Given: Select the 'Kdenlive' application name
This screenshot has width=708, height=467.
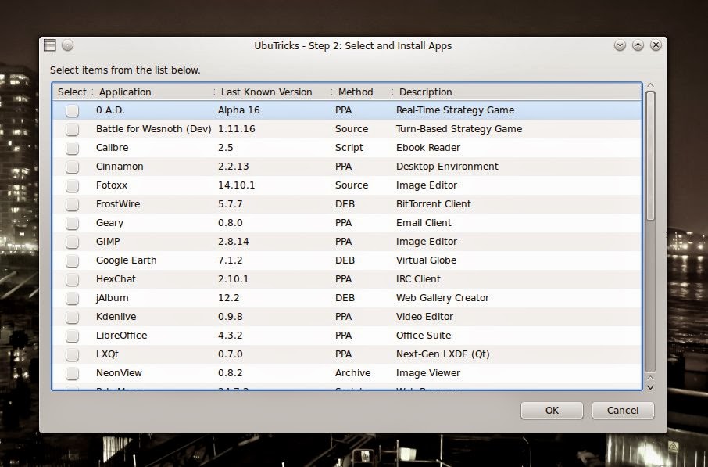Looking at the screenshot, I should (116, 317).
